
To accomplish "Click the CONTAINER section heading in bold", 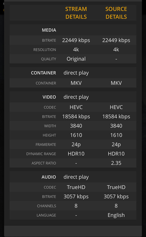I will tap(43, 73).
